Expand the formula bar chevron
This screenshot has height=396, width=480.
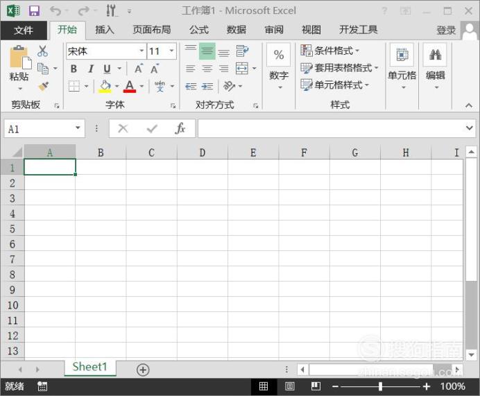coord(470,128)
